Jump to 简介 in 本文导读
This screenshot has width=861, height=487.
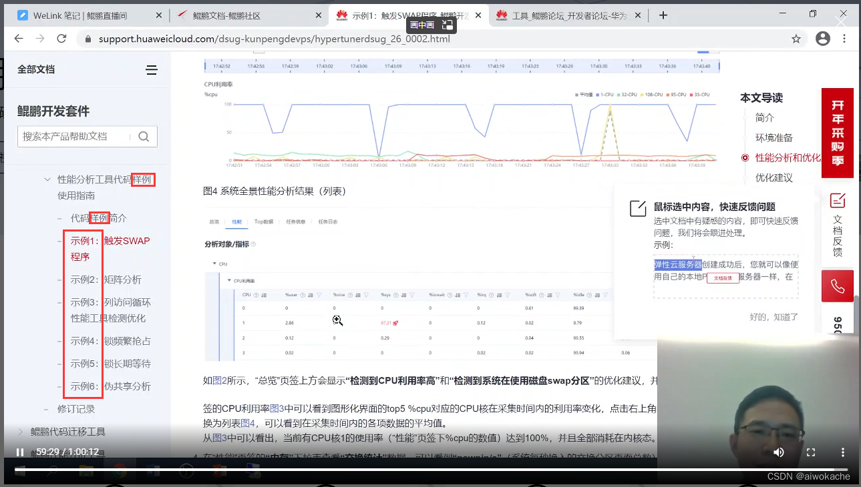click(x=765, y=117)
